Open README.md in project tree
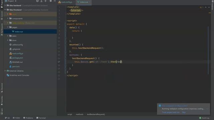Viewport: 214px width, 120px height. pyautogui.click(x=17, y=62)
